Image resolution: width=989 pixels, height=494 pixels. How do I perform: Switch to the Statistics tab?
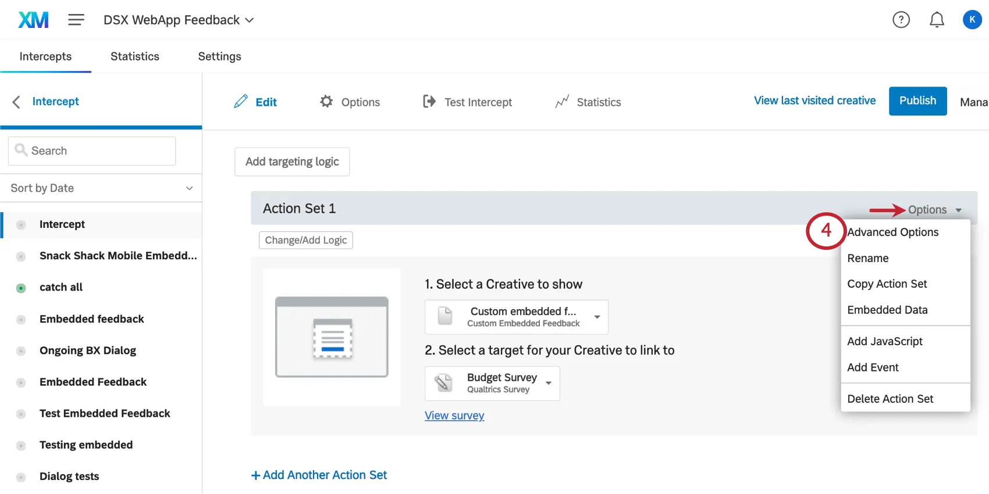[x=134, y=56]
